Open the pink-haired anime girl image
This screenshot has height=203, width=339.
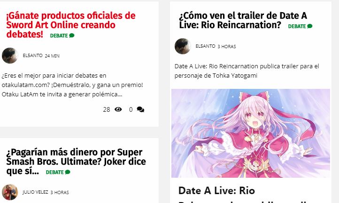pyautogui.click(x=251, y=133)
